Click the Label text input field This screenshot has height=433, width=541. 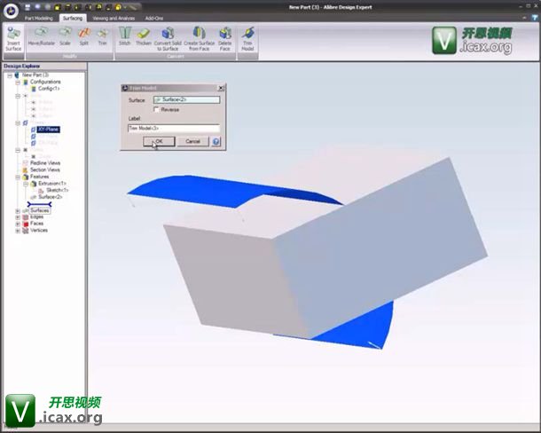coord(173,129)
